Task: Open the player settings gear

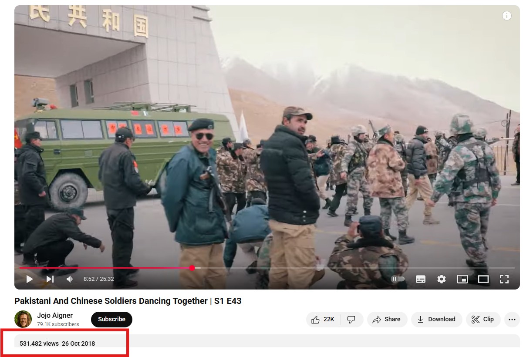Action: 442,279
